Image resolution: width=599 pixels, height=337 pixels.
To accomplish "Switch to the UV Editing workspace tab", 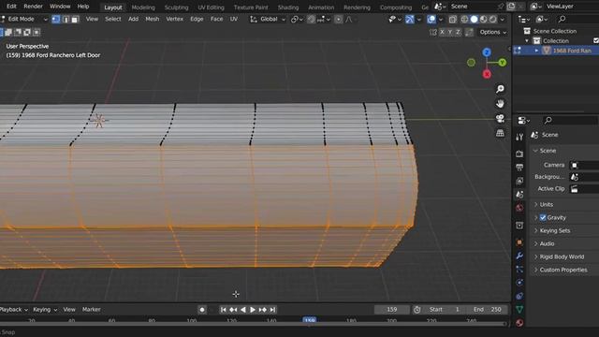I will tap(211, 7).
